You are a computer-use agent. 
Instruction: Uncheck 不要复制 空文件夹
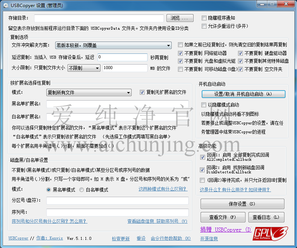(x=240, y=69)
